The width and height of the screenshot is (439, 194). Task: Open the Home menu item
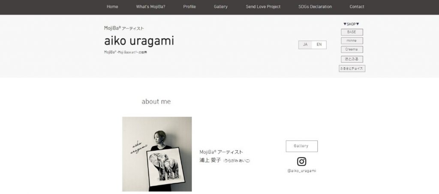pyautogui.click(x=112, y=7)
